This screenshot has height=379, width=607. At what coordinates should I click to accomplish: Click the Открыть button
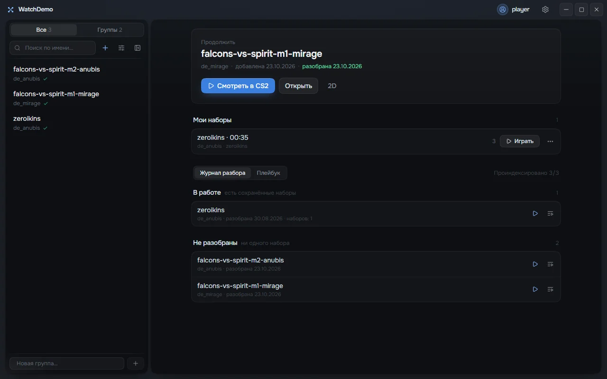(x=298, y=86)
